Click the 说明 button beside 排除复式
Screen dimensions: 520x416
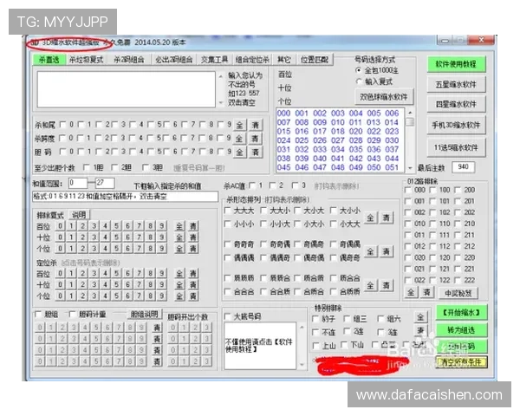click(79, 215)
